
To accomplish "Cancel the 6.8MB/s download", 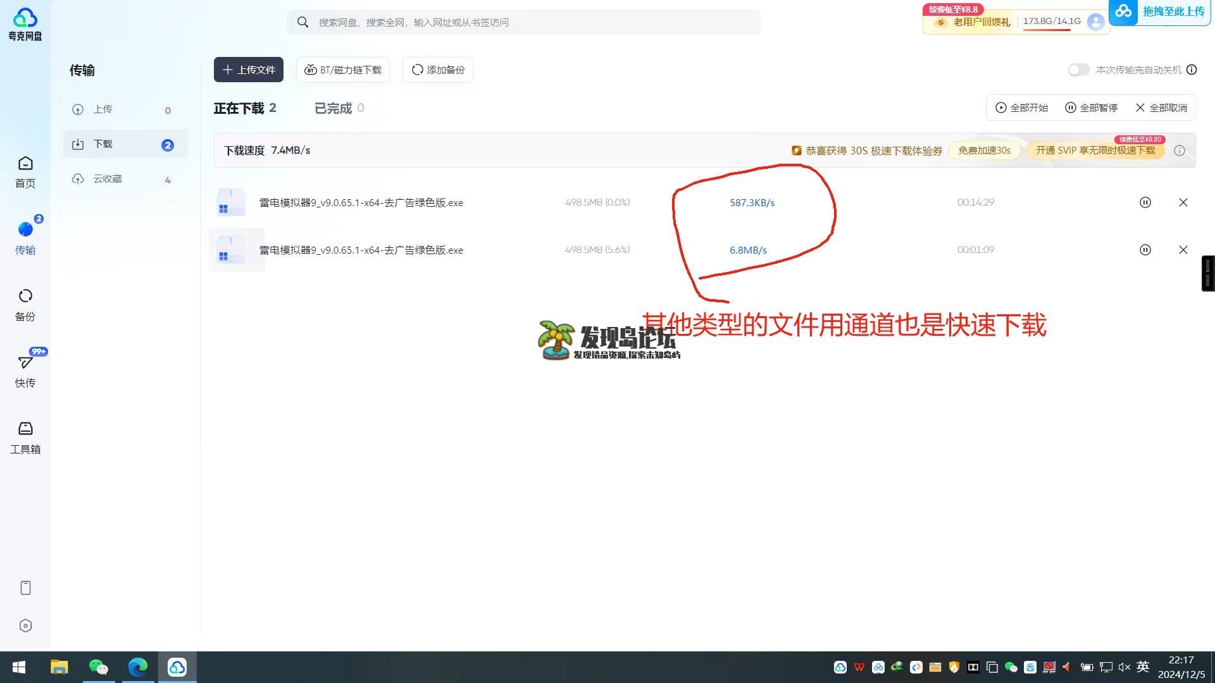I will point(1183,250).
